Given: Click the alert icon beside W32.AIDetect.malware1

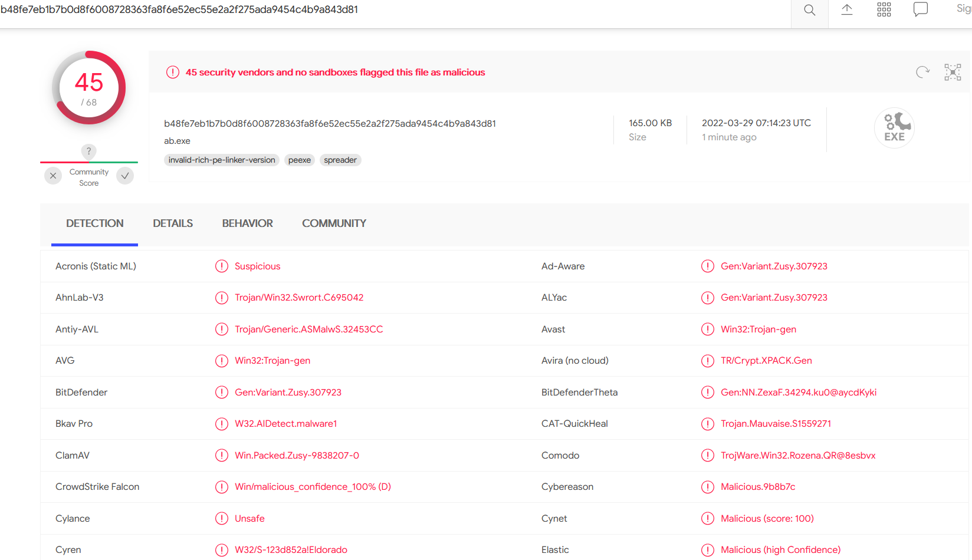Looking at the screenshot, I should click(x=222, y=424).
